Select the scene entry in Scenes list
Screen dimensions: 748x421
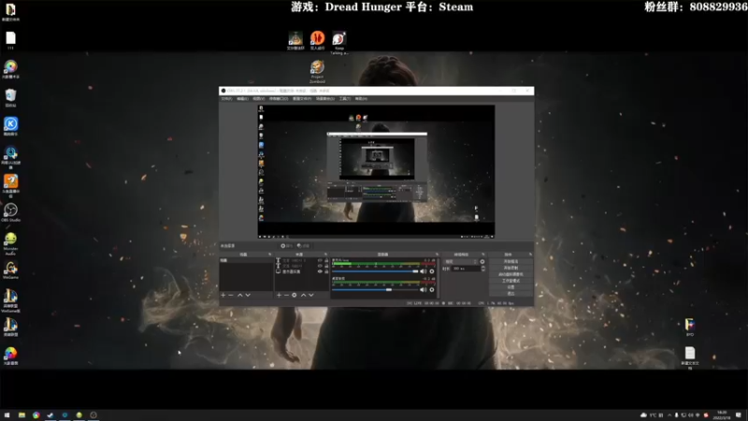pos(246,260)
